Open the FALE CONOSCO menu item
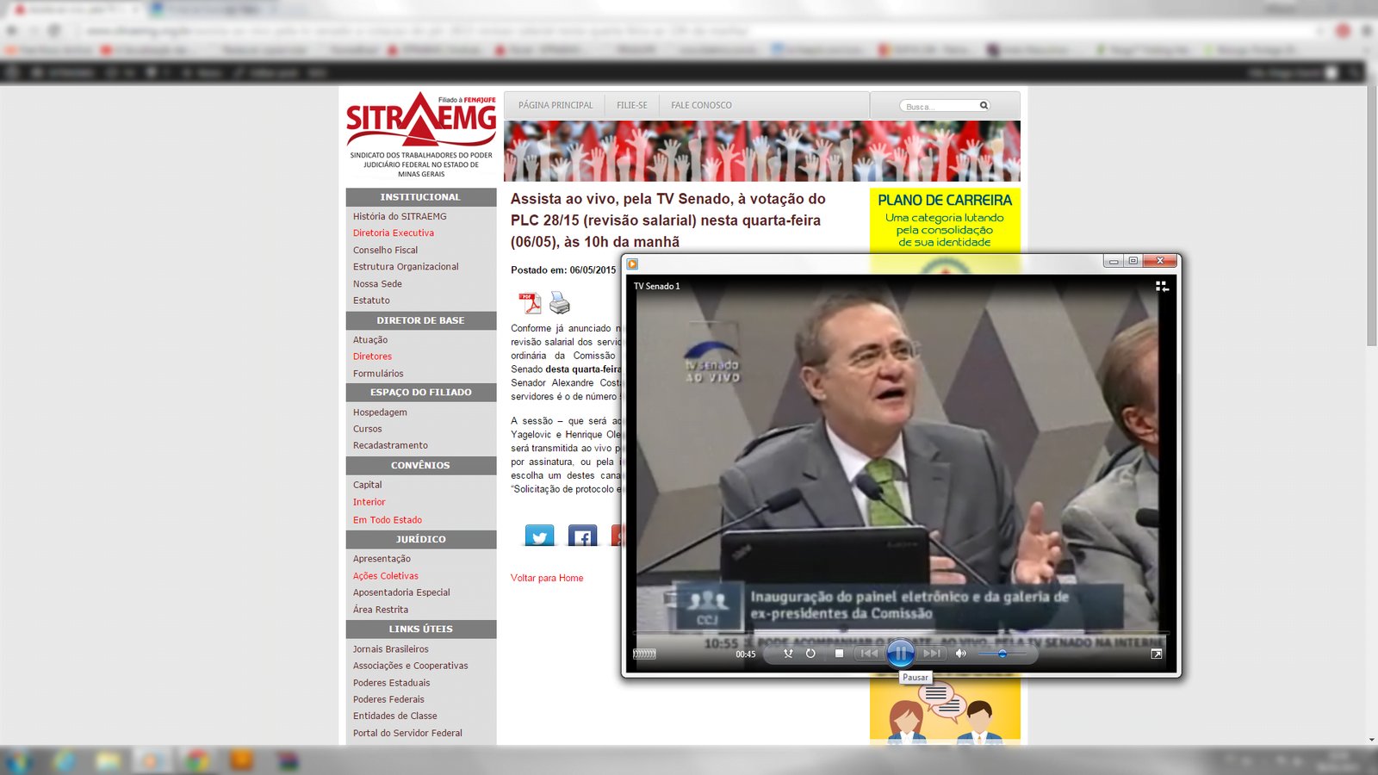Screen dimensions: 1378x775 701,105
